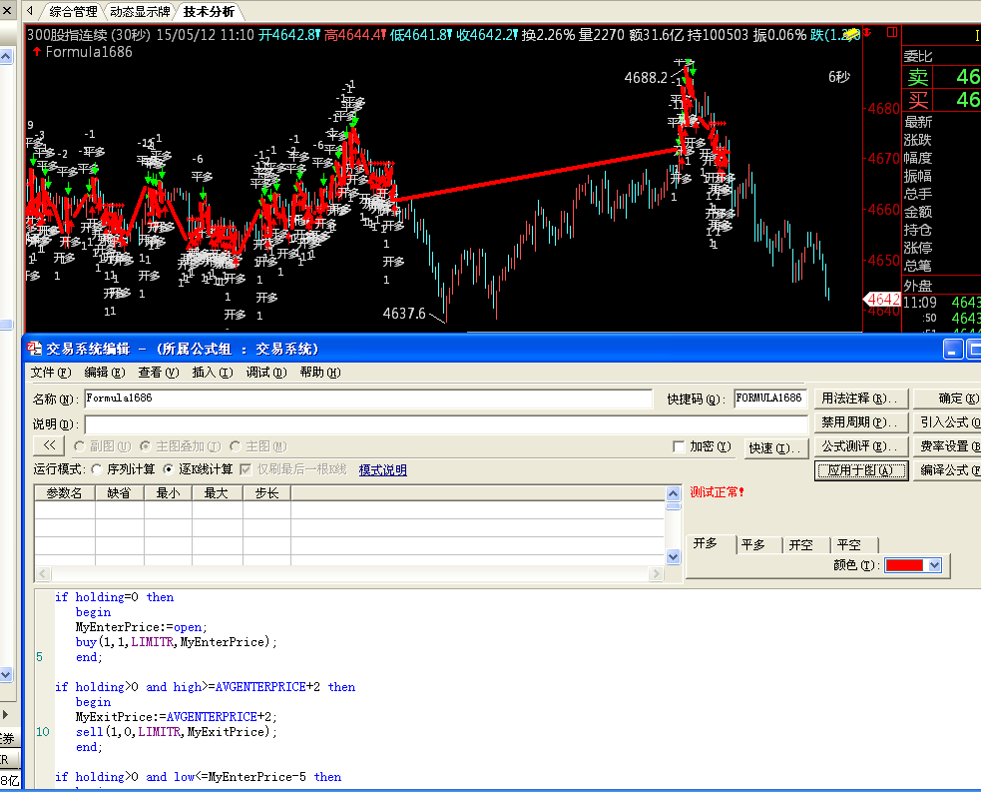Click the red up arrow beside Formula1686 in chart

tap(36, 51)
